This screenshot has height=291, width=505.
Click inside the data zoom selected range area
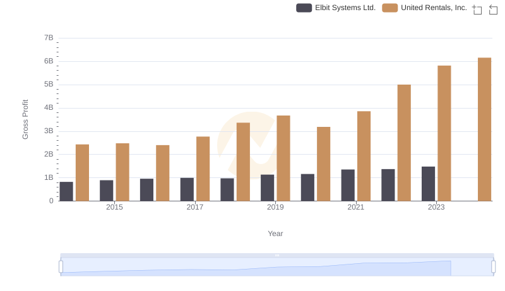pyautogui.click(x=277, y=267)
